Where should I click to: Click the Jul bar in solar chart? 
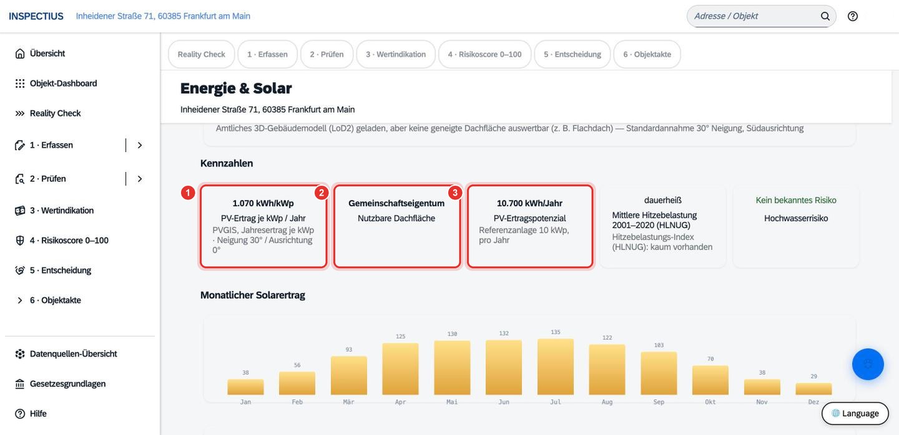pyautogui.click(x=555, y=366)
